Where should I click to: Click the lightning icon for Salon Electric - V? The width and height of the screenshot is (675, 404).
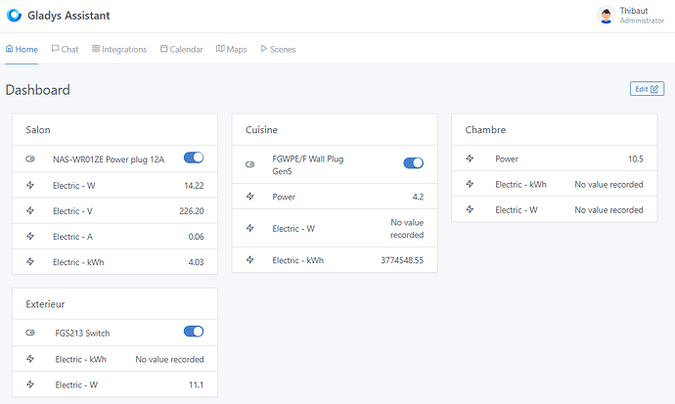point(30,211)
